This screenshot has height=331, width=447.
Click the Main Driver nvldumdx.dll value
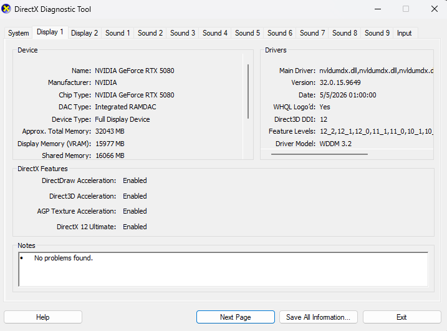[377, 71]
